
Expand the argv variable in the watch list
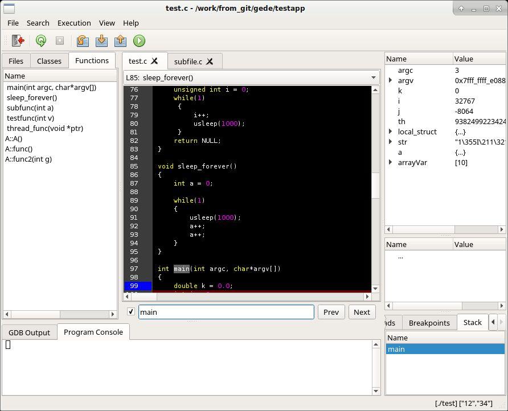coord(391,80)
